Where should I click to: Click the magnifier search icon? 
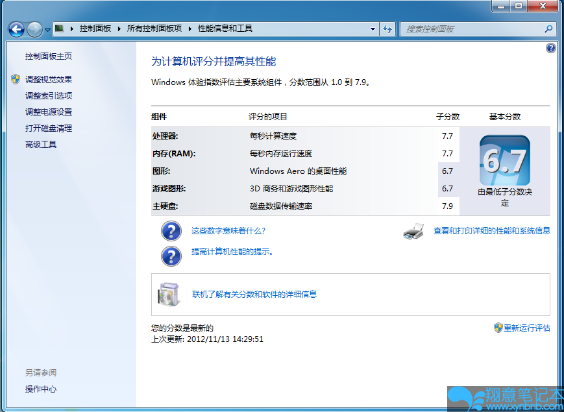pyautogui.click(x=548, y=29)
